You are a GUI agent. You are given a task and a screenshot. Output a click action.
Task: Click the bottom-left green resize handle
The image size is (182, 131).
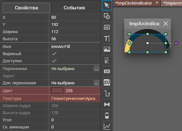click(x=129, y=52)
